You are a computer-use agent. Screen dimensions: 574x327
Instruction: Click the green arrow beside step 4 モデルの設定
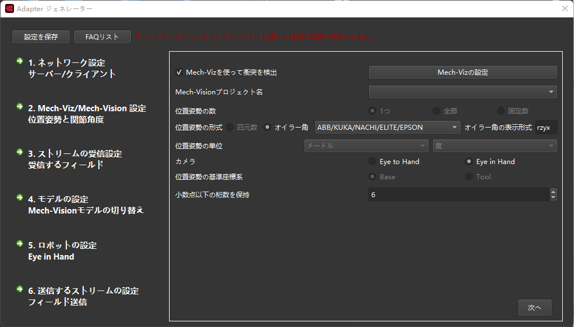20,198
